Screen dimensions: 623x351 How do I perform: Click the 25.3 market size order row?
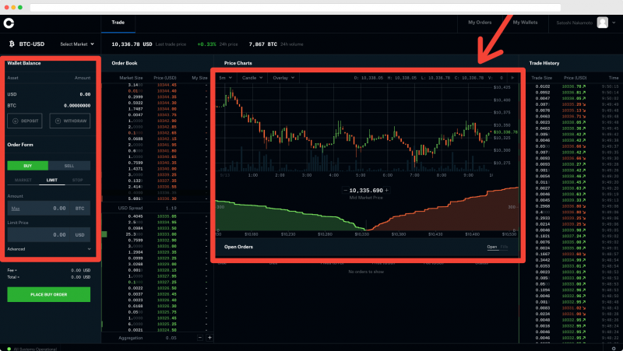[158, 234]
